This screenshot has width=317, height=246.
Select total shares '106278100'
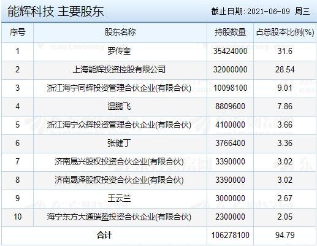pyautogui.click(x=230, y=235)
